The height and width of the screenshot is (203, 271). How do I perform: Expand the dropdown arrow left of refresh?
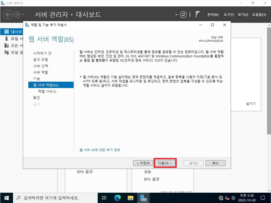pos(176,15)
